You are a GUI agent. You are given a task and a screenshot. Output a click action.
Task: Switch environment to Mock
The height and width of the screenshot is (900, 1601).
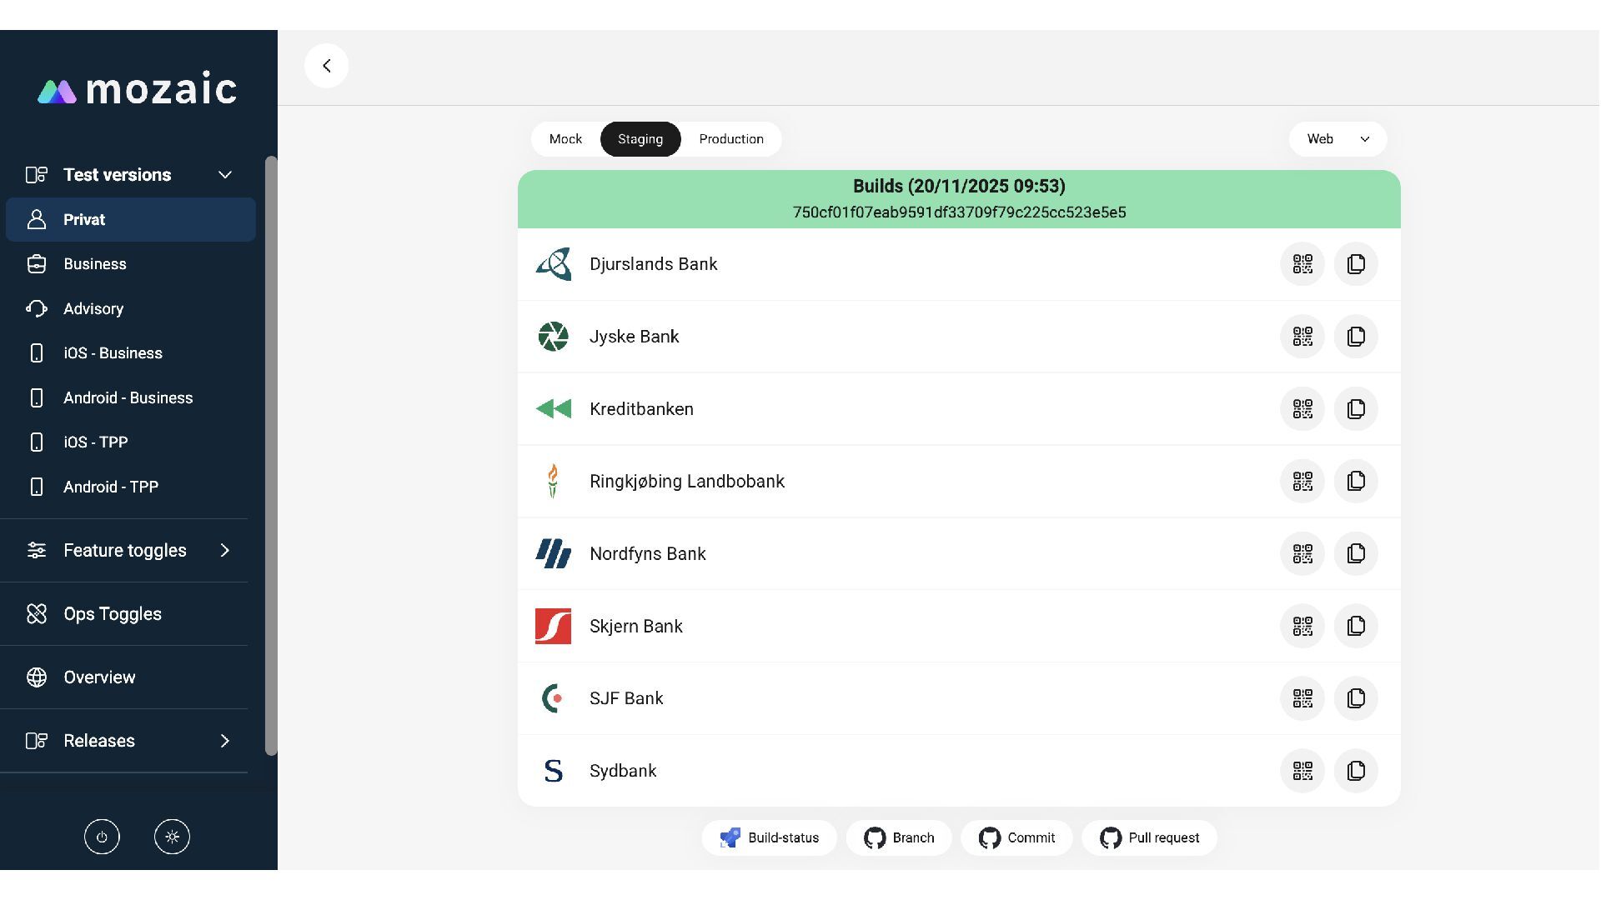tap(565, 139)
